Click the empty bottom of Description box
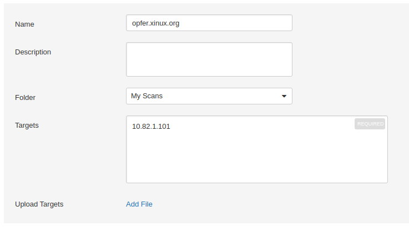 [x=209, y=71]
